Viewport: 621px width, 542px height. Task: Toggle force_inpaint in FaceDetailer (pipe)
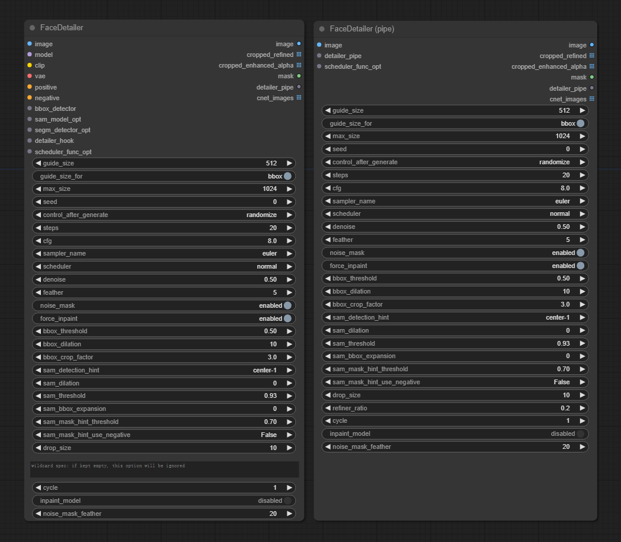tap(454, 266)
